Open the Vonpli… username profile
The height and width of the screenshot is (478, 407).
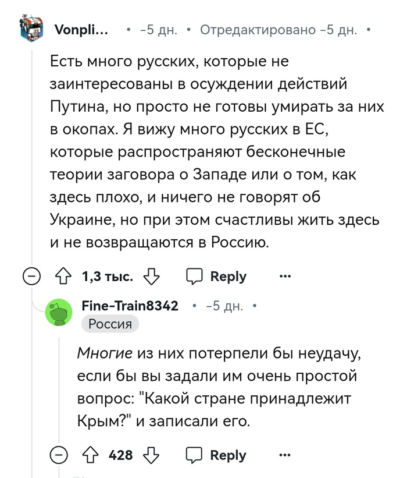click(80, 30)
